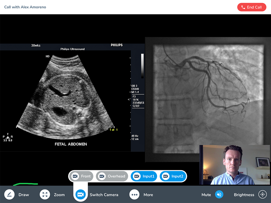
Task: Click the blue Switch Camera icon
Action: [81, 195]
